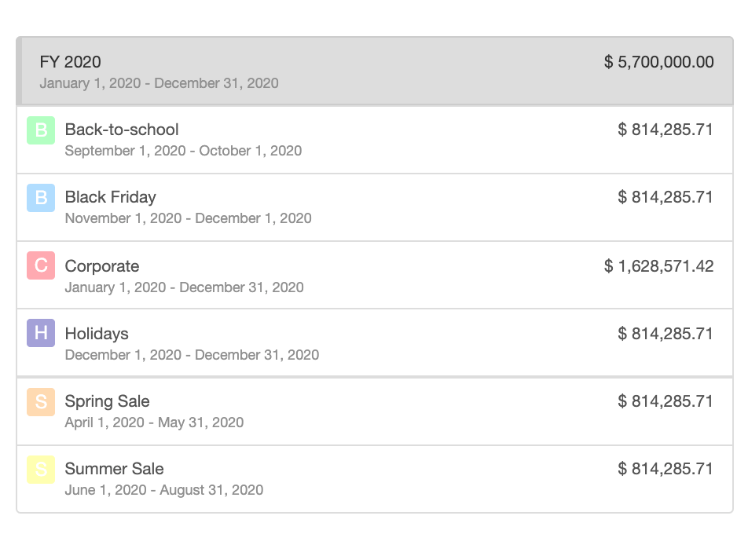
Task: Click the FY 2020 date range subtitle
Action: tap(159, 83)
